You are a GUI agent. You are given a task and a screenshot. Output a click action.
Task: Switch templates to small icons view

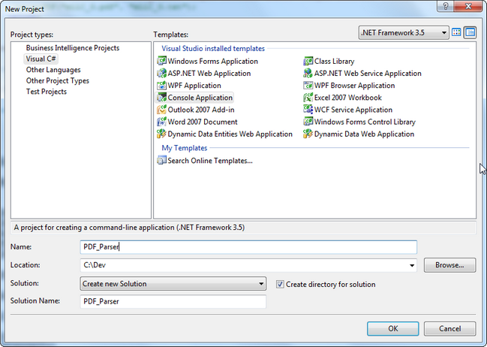(470, 32)
